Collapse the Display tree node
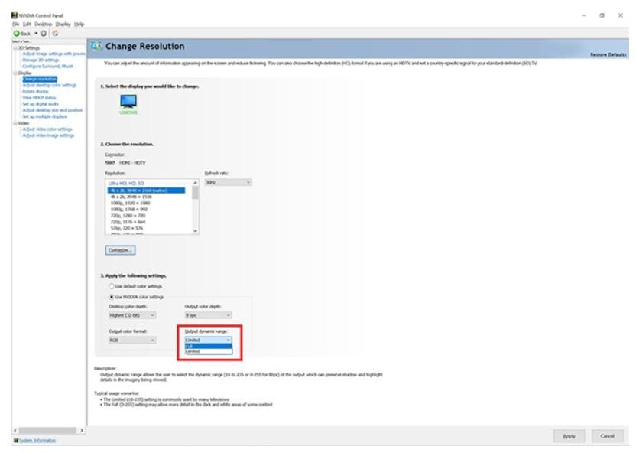This screenshot has width=636, height=453. click(15, 73)
